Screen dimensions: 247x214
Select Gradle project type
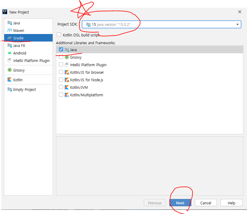pos(28,38)
